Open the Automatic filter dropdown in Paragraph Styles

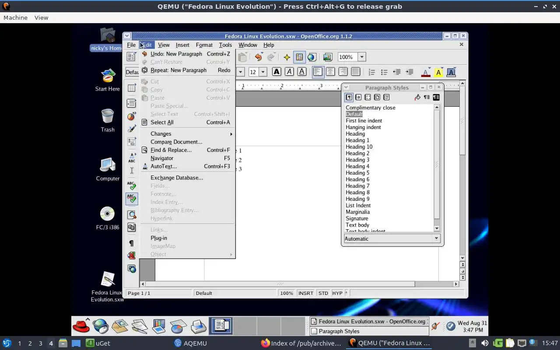click(x=436, y=238)
